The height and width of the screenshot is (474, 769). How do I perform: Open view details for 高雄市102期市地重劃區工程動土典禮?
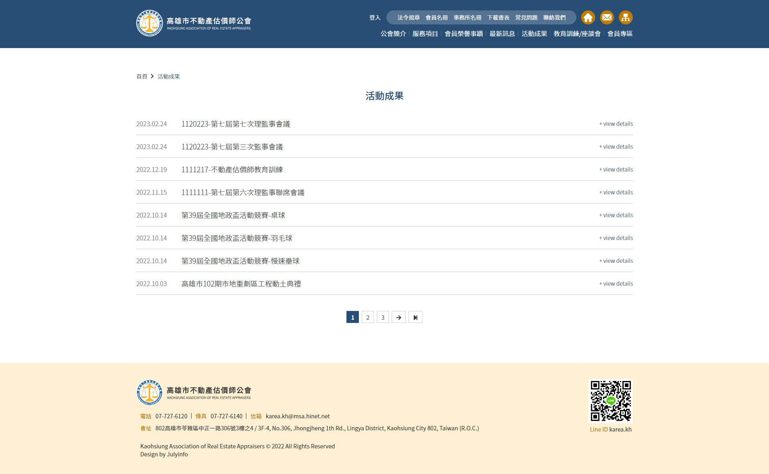click(616, 283)
